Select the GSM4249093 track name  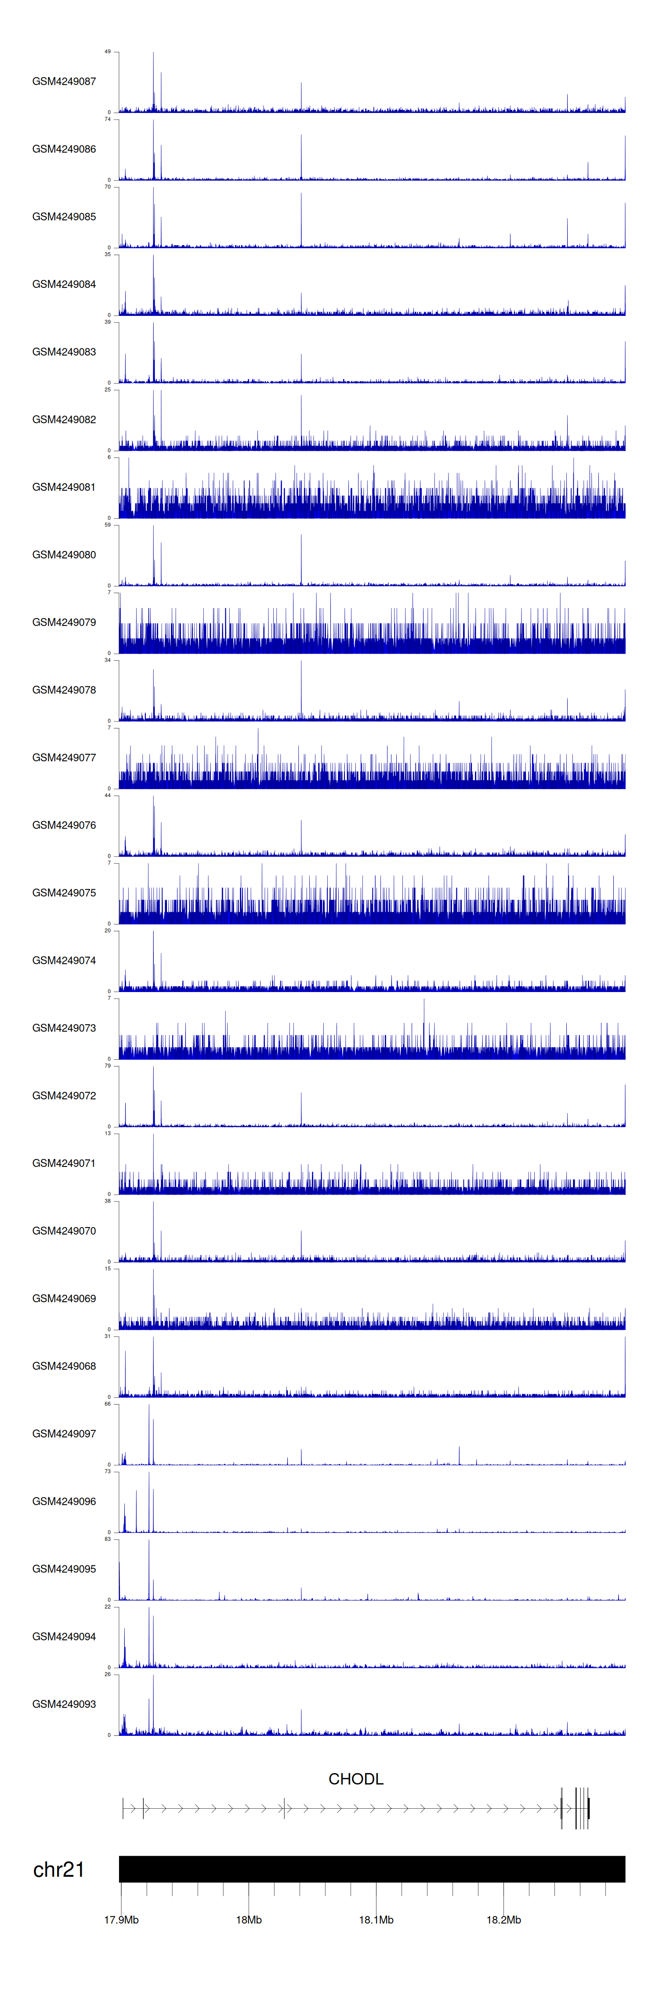pyautogui.click(x=64, y=1704)
